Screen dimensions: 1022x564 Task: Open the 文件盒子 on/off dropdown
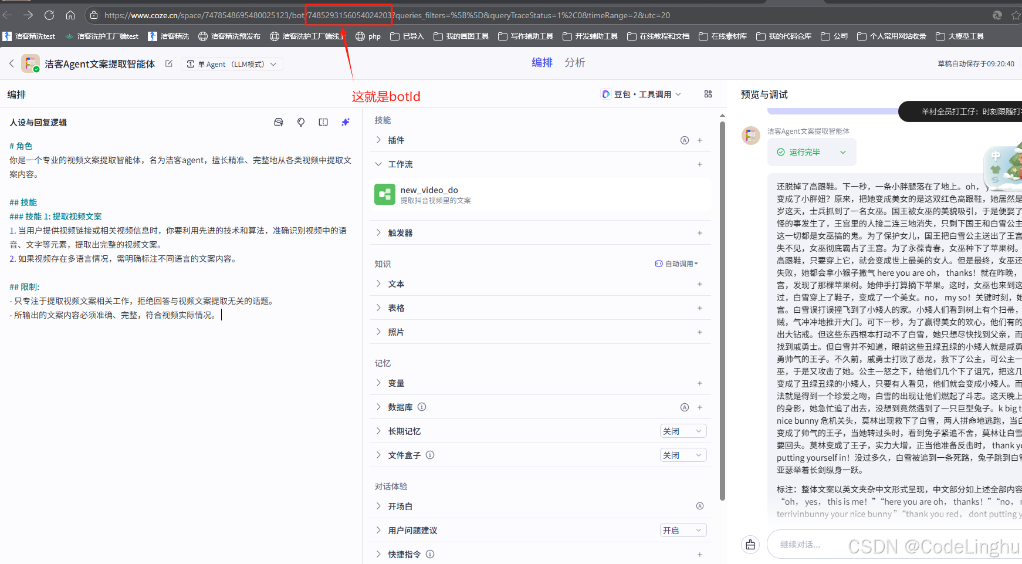(x=683, y=455)
